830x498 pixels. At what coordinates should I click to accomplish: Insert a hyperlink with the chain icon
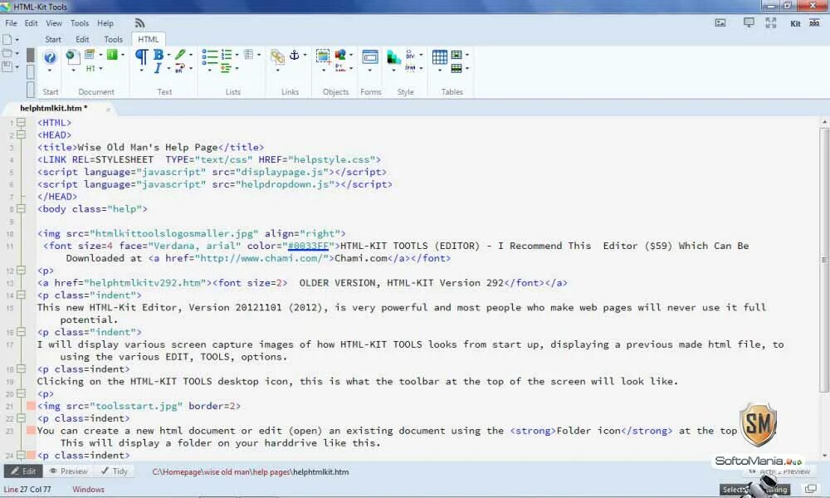point(277,56)
